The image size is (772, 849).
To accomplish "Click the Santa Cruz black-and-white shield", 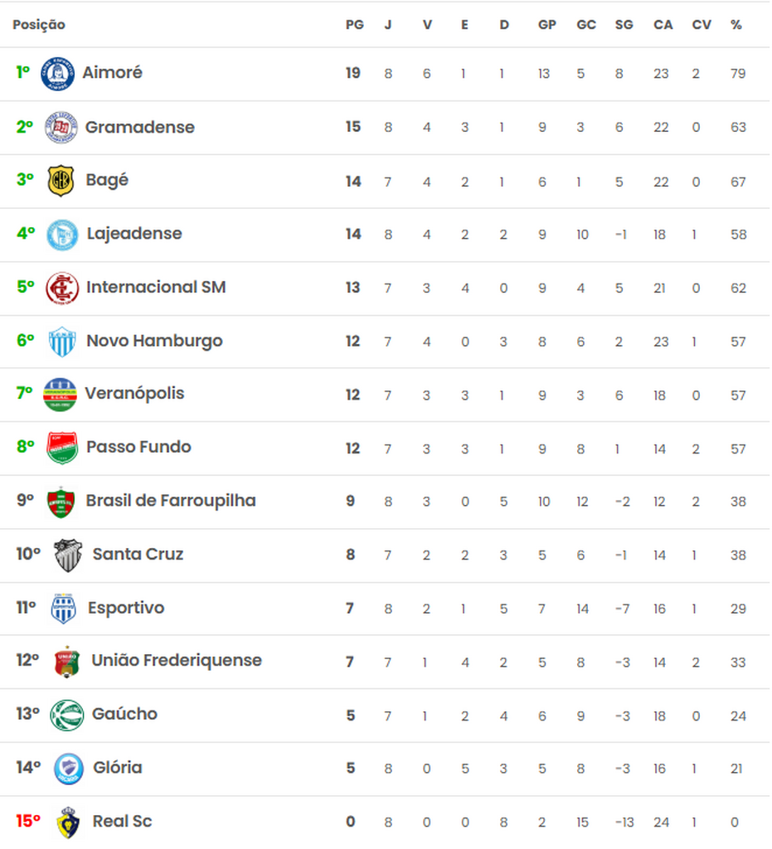I will click(68, 555).
